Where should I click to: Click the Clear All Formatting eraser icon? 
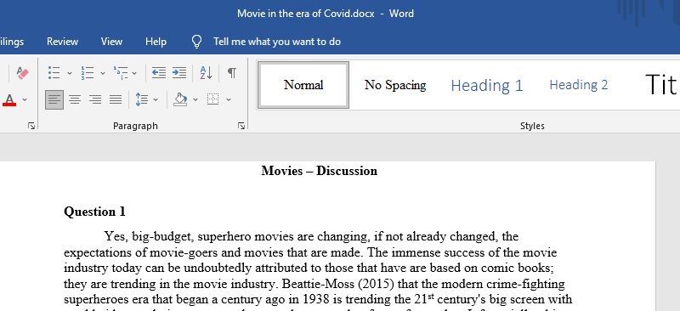(23, 72)
